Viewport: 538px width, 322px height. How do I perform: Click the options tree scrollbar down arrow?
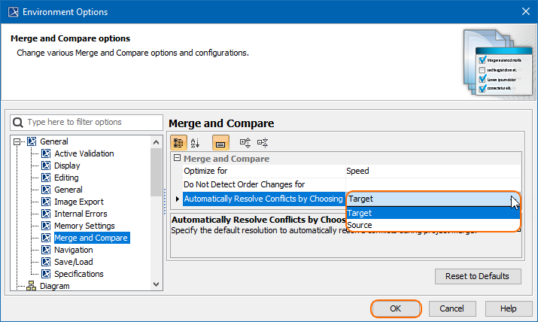coord(157,284)
